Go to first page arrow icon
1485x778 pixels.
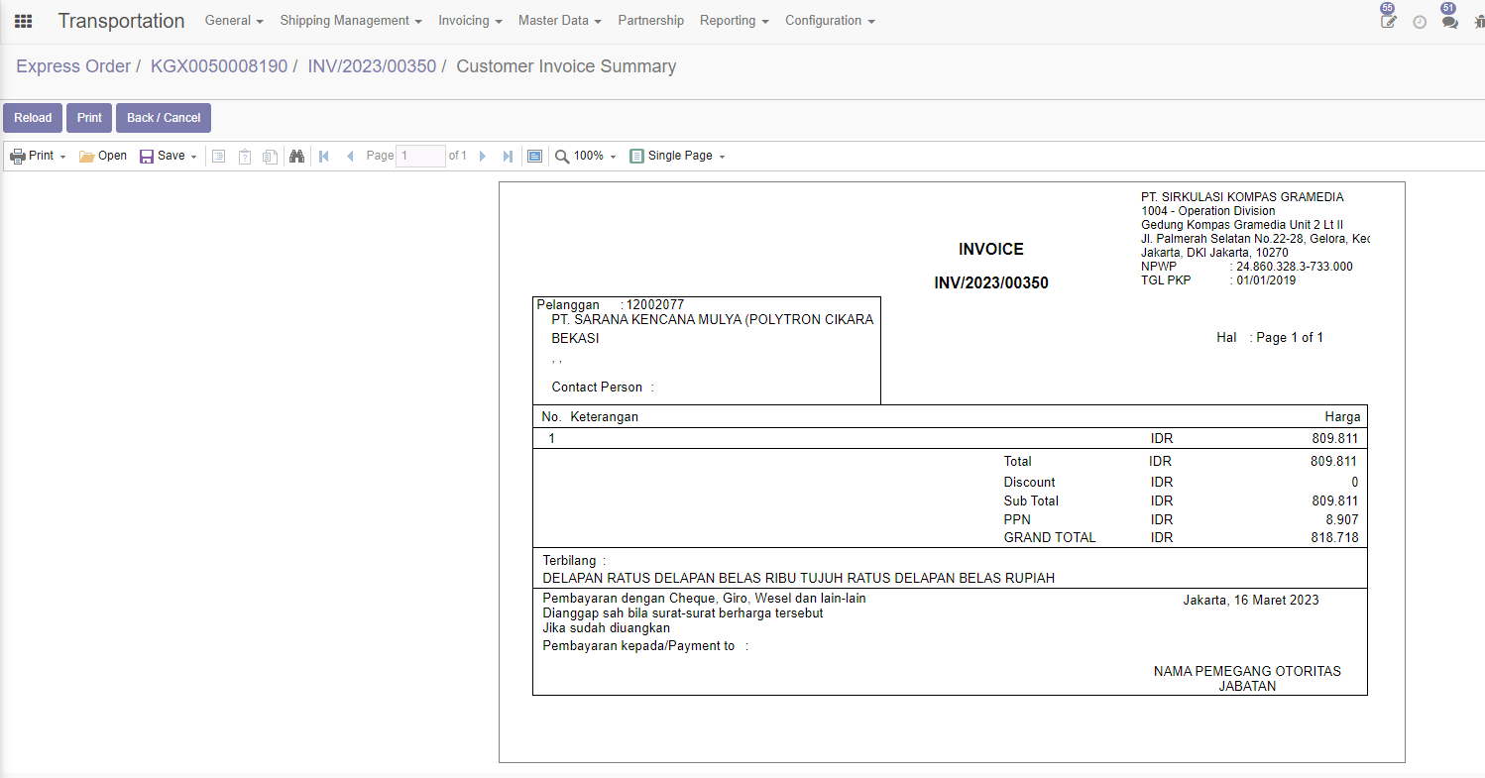coord(324,156)
